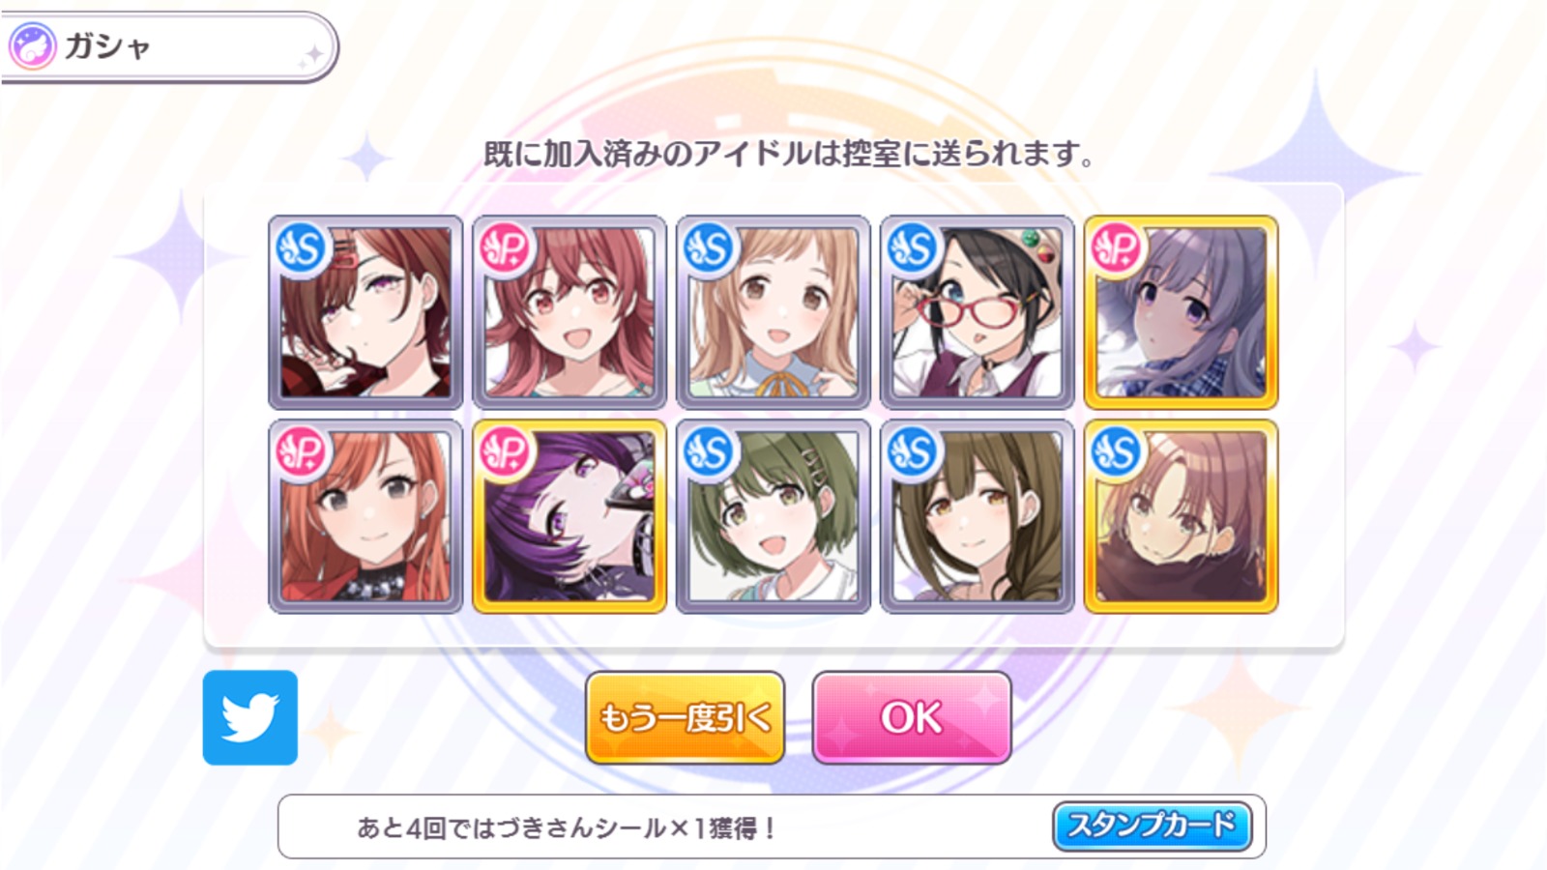
Task: Select the brown-haired idol with red hairclip
Action: (x=365, y=312)
